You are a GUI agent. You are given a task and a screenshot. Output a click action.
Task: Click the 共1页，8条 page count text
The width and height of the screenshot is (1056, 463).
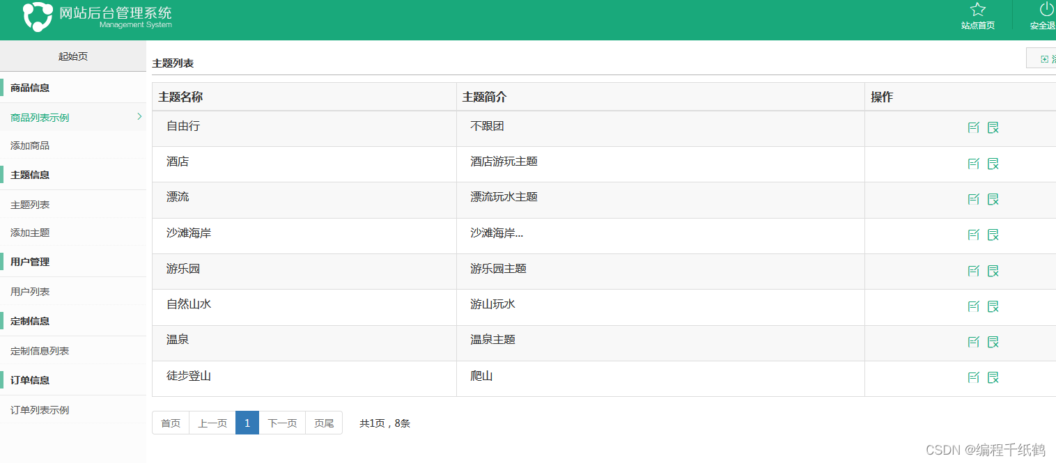(x=385, y=423)
